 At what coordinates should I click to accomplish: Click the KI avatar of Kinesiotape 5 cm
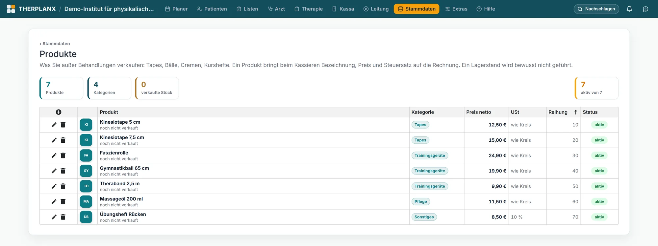[86, 125]
